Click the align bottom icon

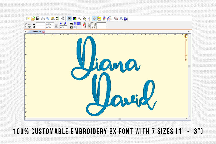[95, 27]
